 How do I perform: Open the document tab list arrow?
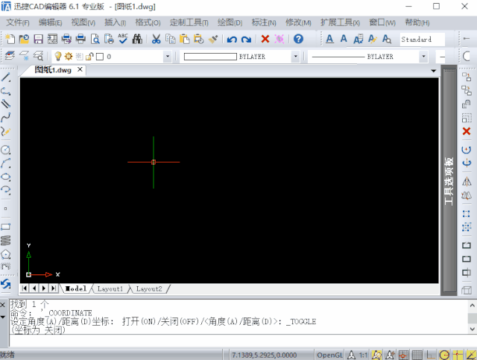point(434,71)
